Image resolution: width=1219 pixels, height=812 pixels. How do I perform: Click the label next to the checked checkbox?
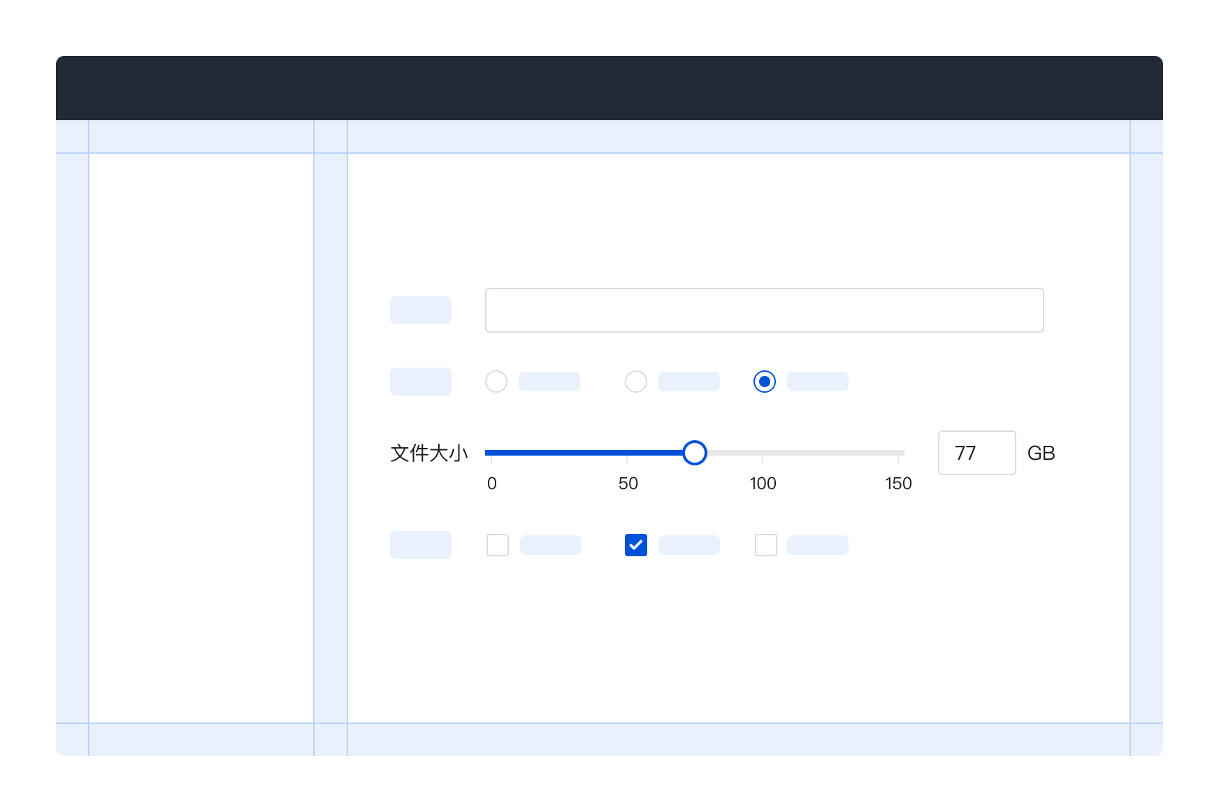click(689, 545)
